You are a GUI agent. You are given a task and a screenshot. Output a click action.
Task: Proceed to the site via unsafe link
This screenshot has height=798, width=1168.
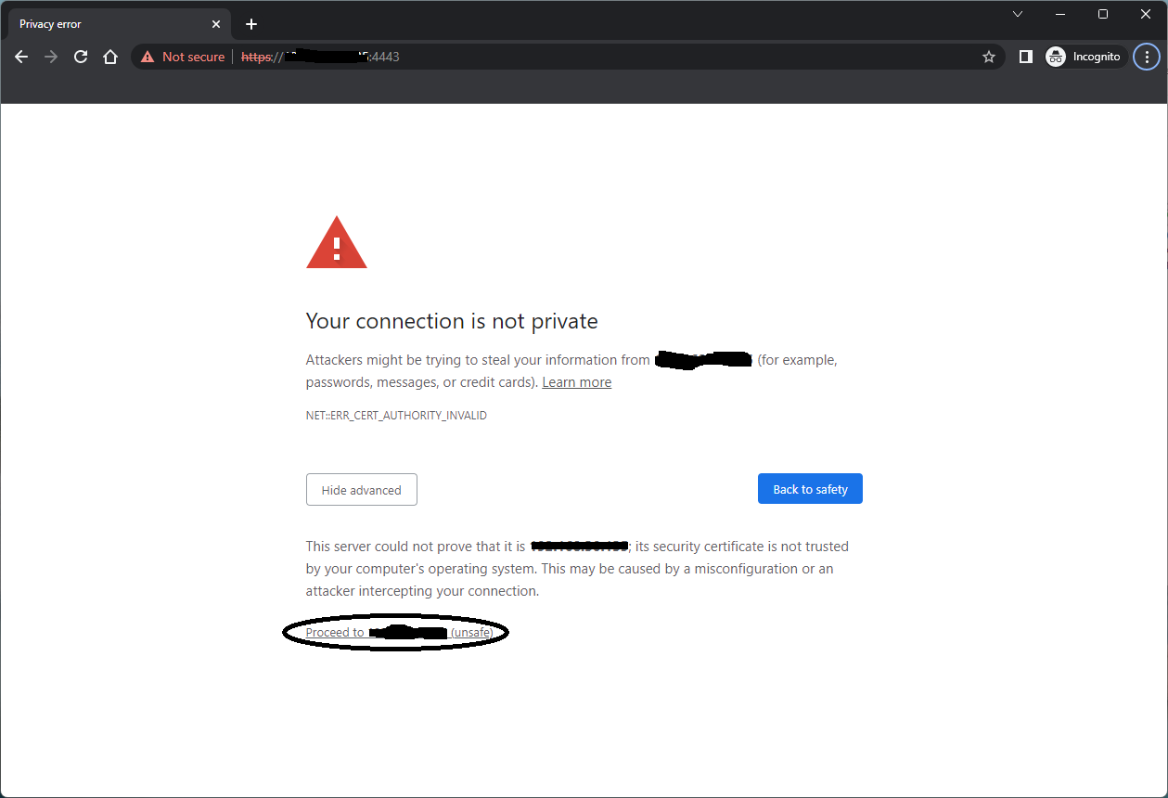point(395,632)
